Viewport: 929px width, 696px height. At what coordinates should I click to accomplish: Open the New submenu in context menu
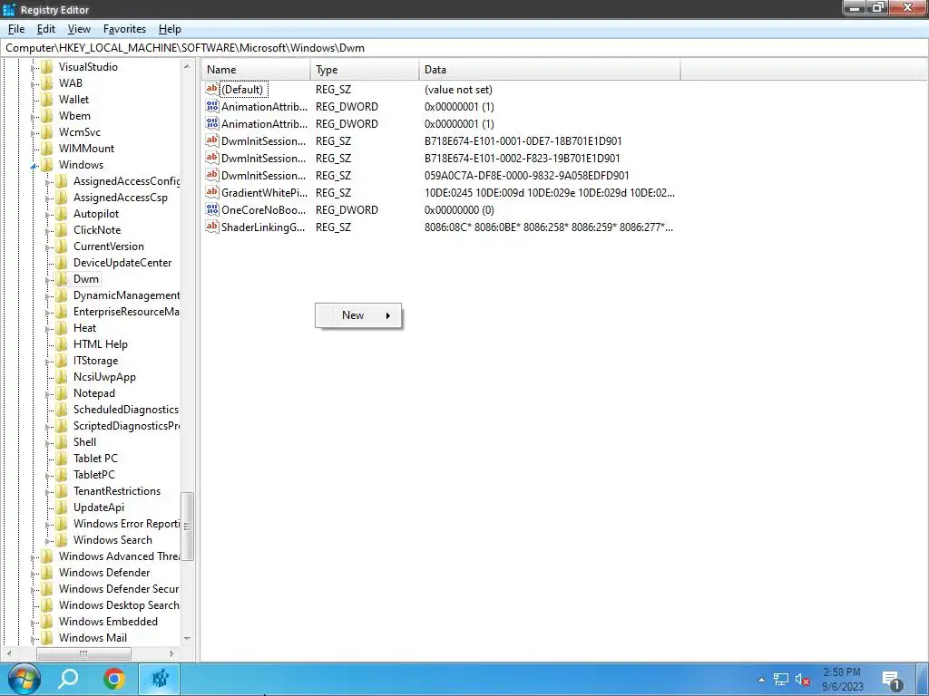pyautogui.click(x=358, y=315)
